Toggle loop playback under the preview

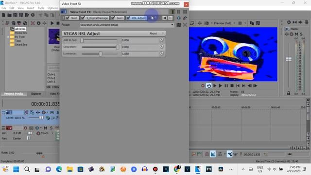tap(208, 86)
